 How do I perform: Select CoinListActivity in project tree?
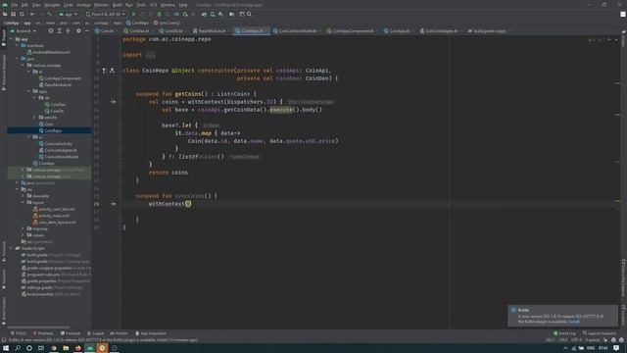[x=59, y=144]
